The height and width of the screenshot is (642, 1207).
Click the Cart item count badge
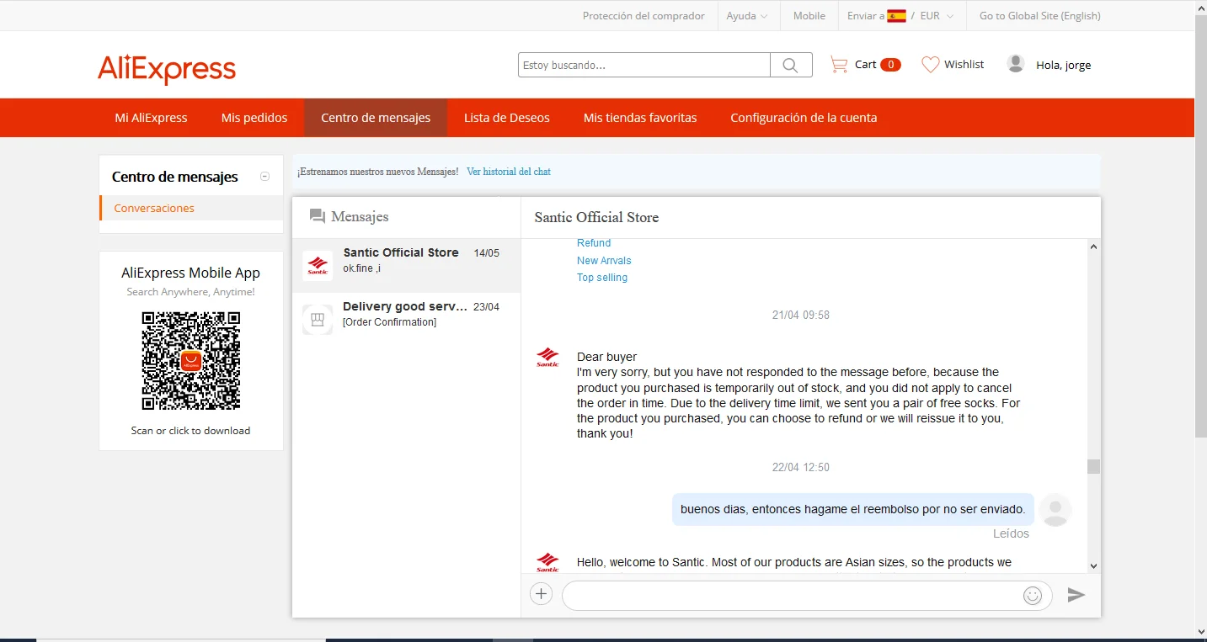pyautogui.click(x=890, y=65)
